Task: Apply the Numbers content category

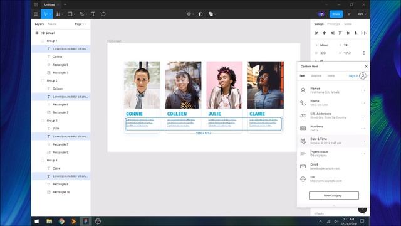Action: pos(333,128)
